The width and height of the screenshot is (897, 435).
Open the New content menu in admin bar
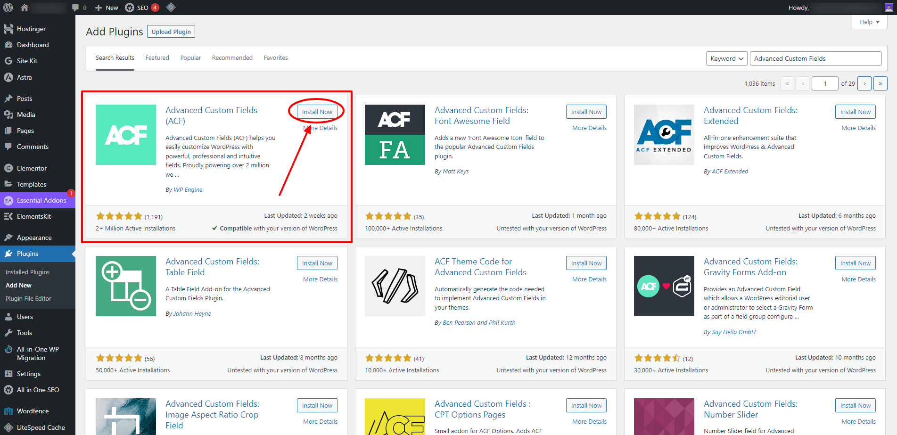(x=107, y=8)
